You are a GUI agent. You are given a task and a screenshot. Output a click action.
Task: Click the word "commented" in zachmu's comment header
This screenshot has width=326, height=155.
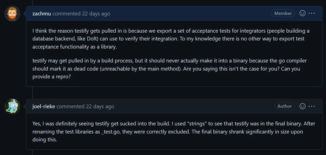[67, 14]
